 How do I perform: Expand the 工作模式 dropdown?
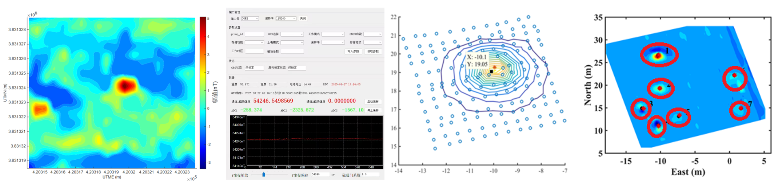(x=333, y=34)
